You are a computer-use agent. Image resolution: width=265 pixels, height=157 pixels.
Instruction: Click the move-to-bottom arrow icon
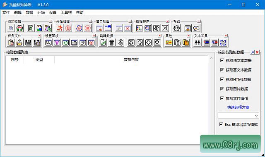tap(157, 43)
